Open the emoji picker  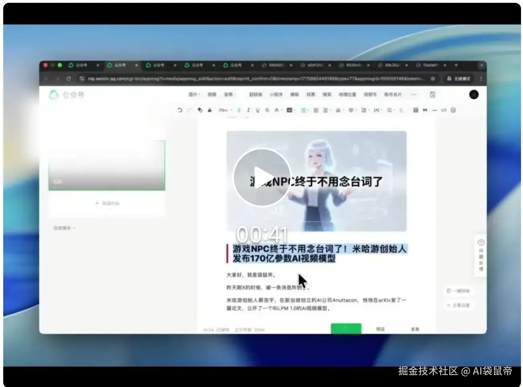point(453,110)
